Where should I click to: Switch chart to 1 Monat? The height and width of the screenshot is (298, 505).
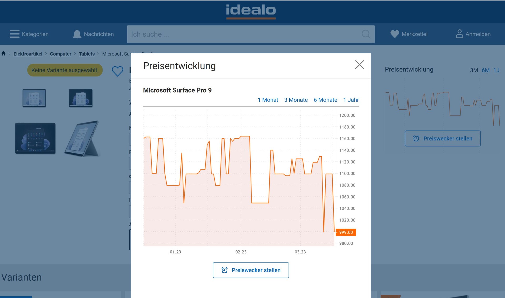[x=268, y=100]
